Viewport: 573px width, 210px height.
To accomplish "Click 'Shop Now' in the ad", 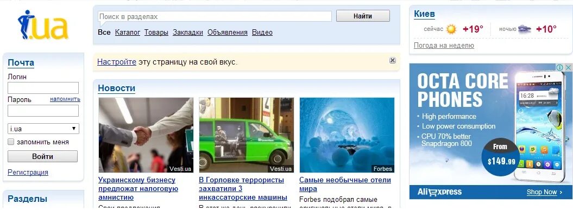I will 541,192.
